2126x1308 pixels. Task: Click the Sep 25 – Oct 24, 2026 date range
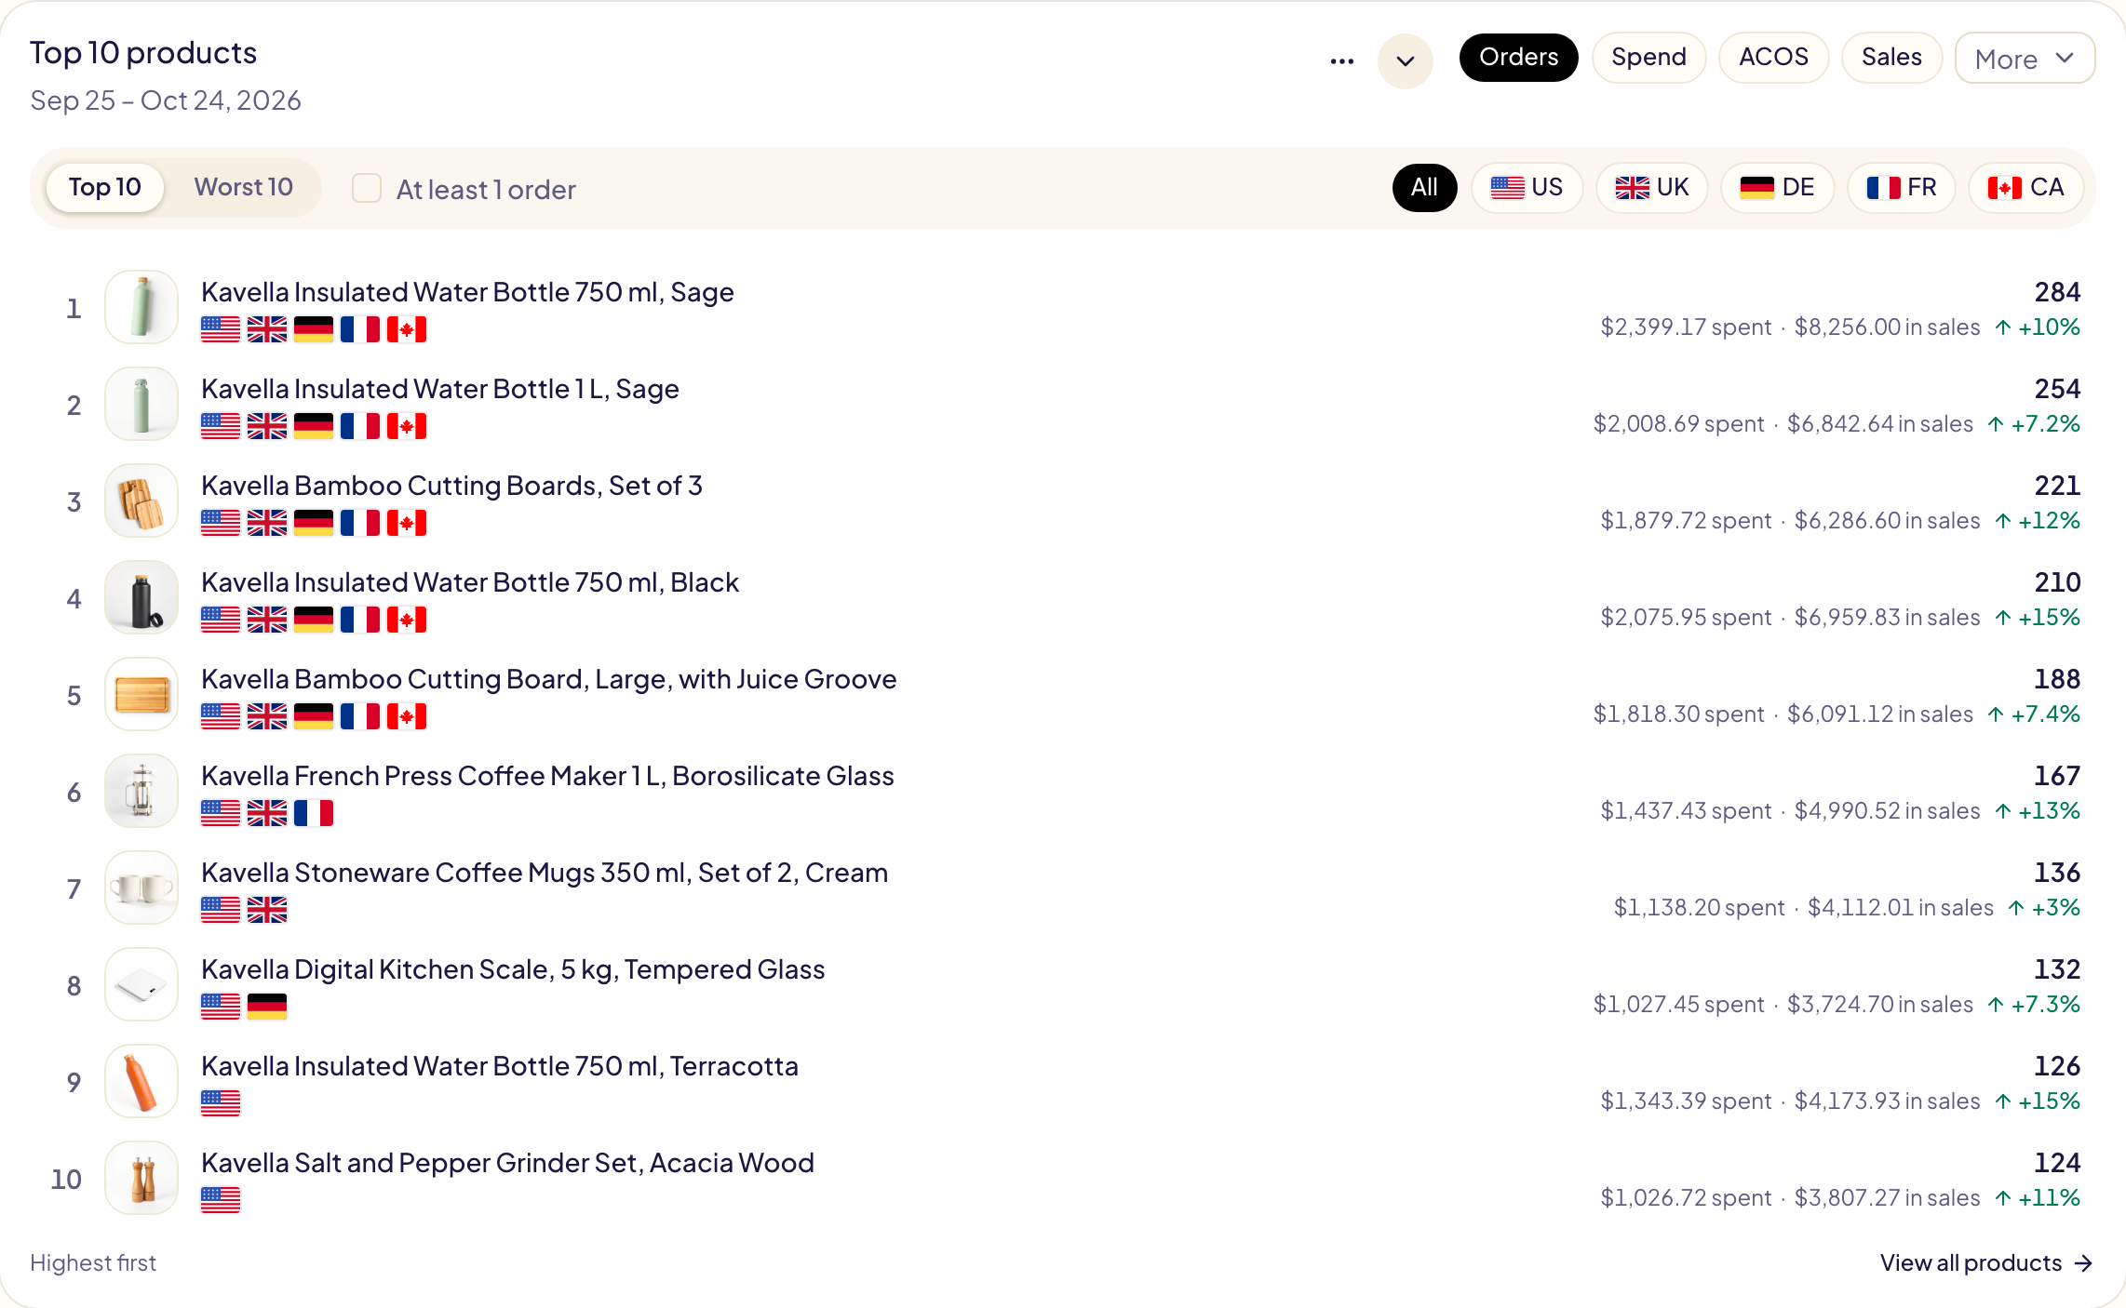click(x=166, y=100)
